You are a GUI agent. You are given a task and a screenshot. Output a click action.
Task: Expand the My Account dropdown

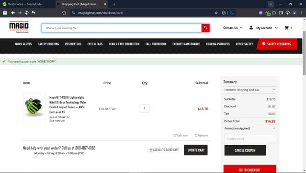[x=267, y=28]
